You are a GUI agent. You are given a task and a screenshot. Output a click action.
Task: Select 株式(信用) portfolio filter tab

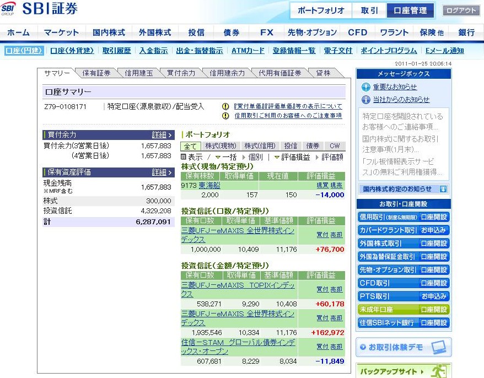tap(260, 146)
